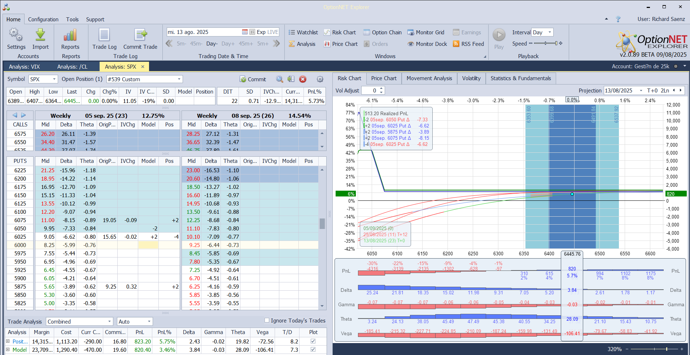This screenshot has height=355, width=690.
Task: Click the magnifier search icon near Commit
Action: (280, 79)
